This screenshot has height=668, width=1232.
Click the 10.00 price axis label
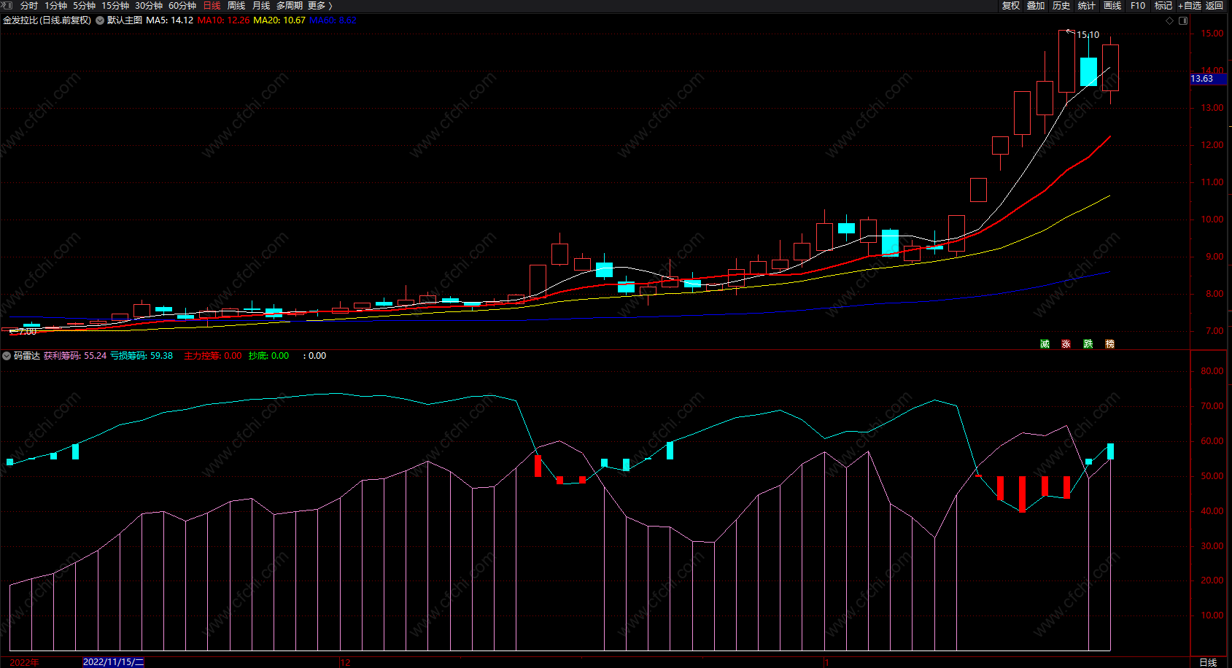[1212, 220]
